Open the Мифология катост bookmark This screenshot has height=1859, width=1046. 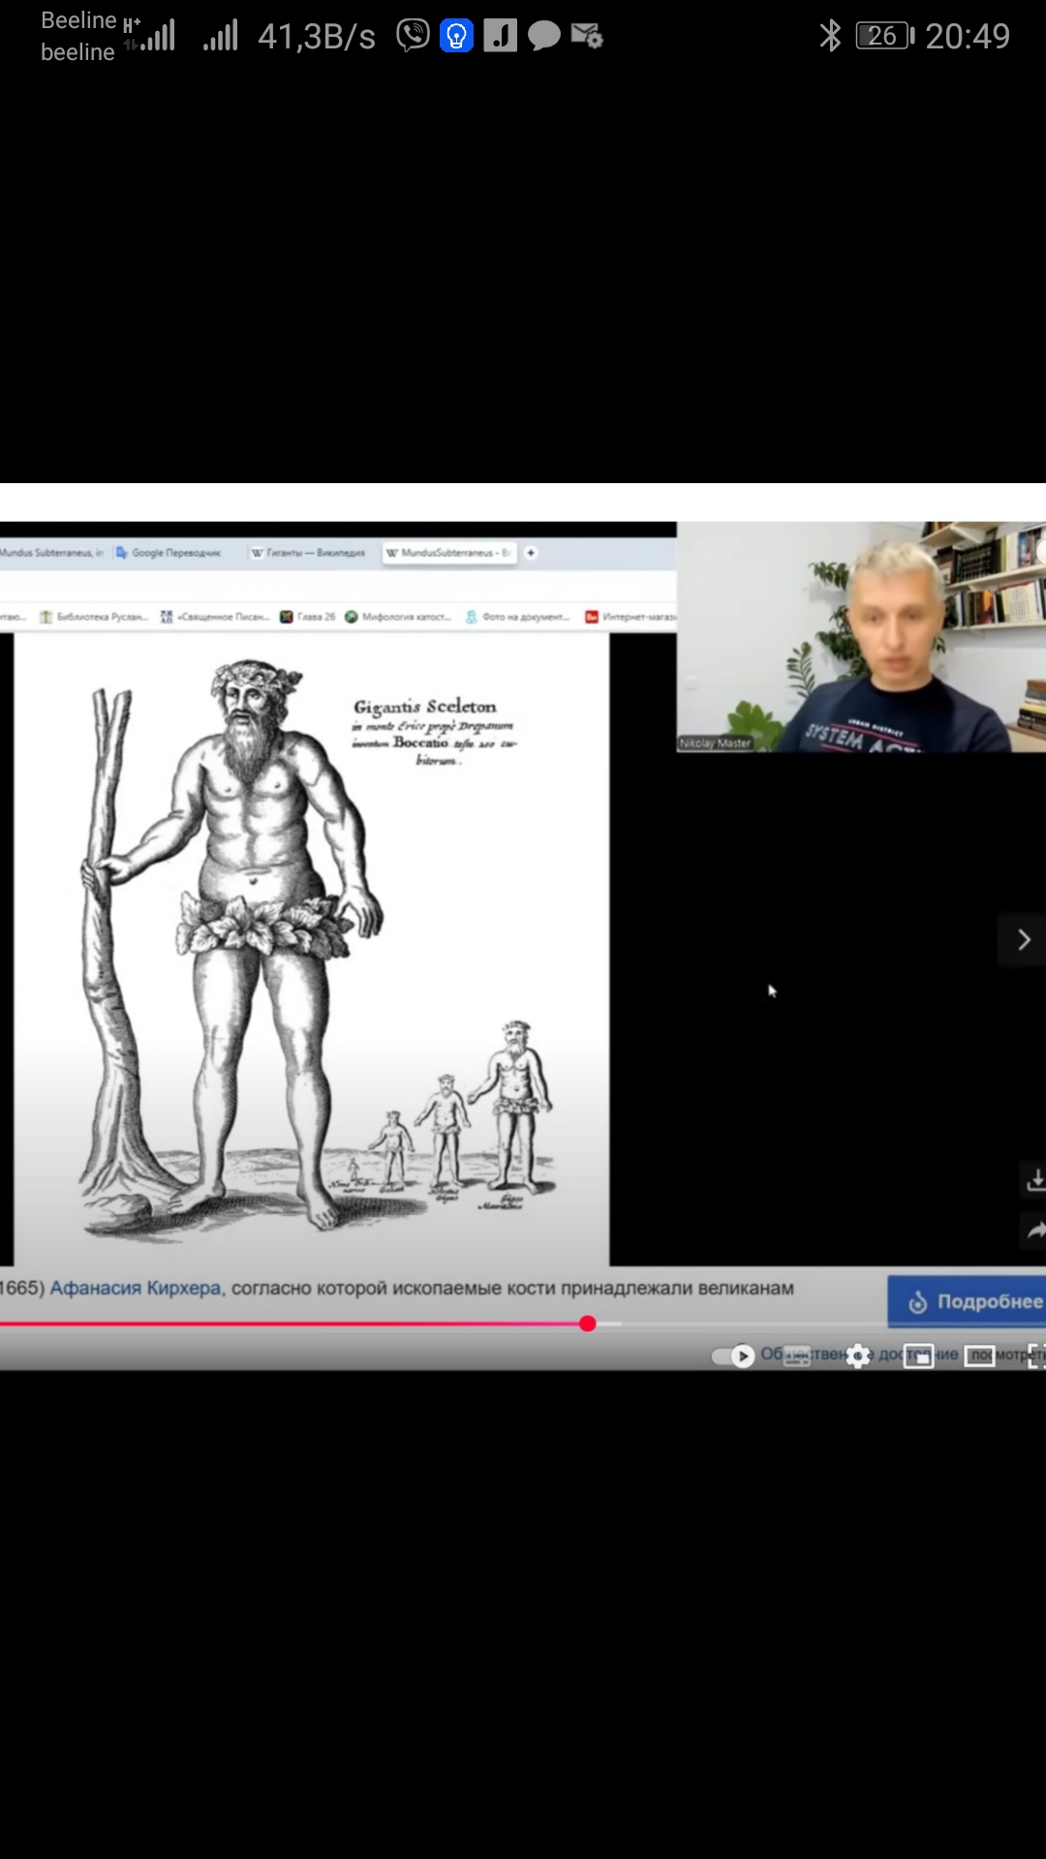click(x=398, y=617)
